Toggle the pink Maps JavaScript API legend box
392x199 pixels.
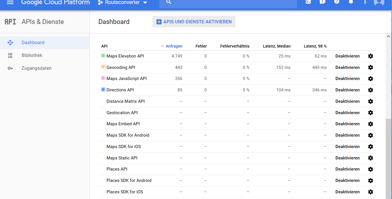click(103, 78)
